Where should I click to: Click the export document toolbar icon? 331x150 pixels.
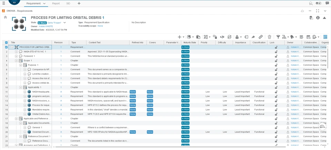click(314, 37)
